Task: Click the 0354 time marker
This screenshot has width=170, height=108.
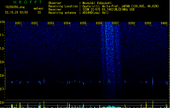Action: coord(67,23)
